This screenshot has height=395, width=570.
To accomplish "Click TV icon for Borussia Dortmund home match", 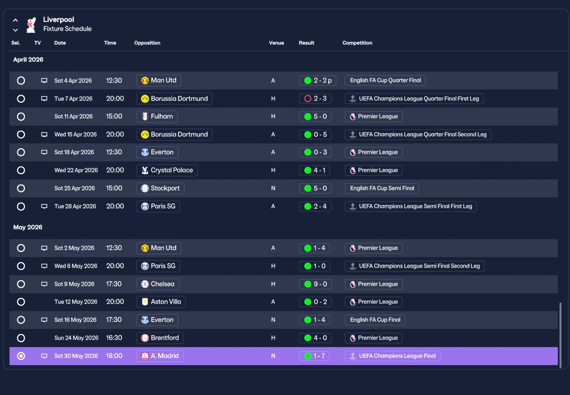I will 44,99.
